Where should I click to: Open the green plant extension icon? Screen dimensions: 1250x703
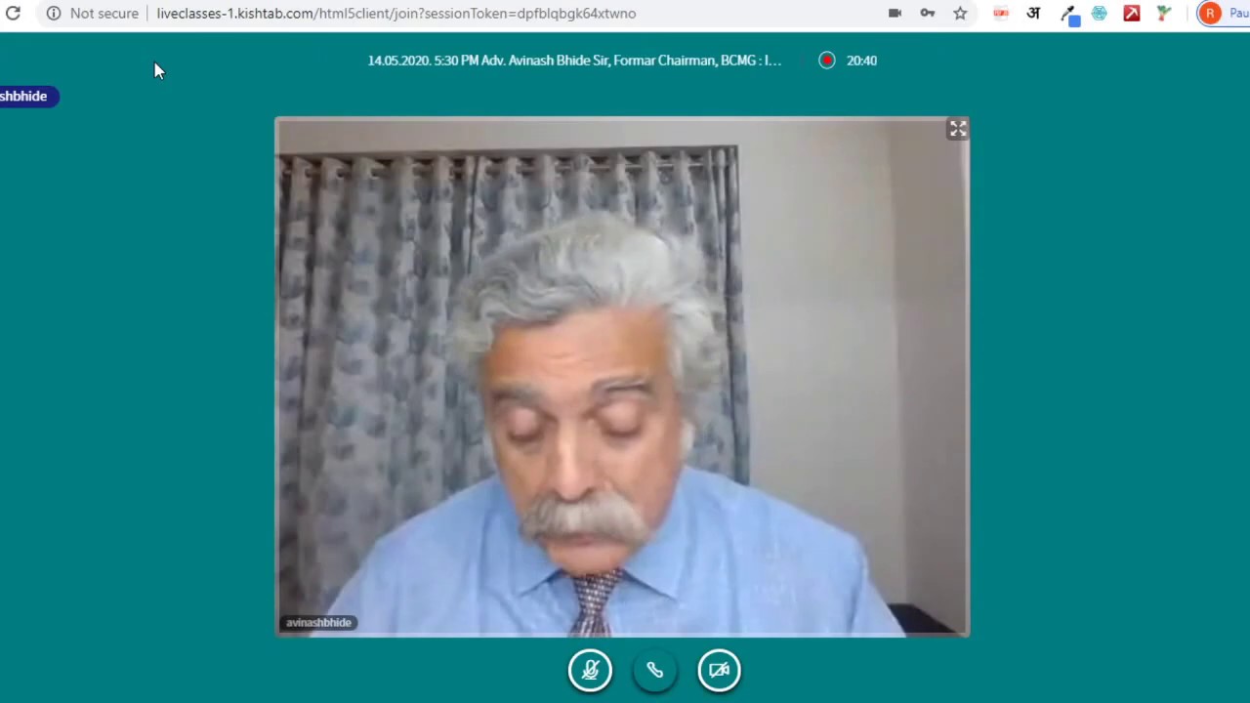tap(1164, 14)
